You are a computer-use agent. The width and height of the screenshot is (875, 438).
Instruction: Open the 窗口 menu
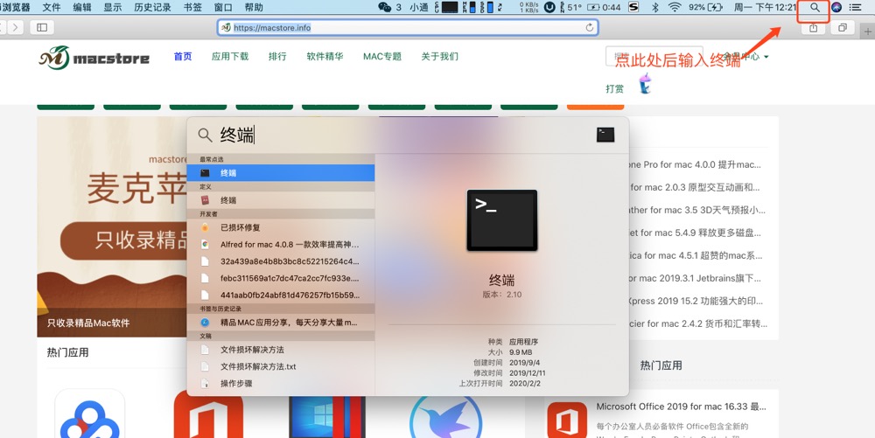tap(223, 8)
